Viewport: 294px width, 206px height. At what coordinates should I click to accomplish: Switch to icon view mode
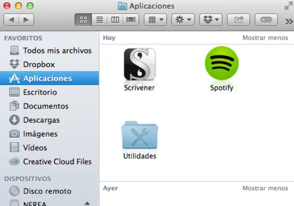(83, 20)
